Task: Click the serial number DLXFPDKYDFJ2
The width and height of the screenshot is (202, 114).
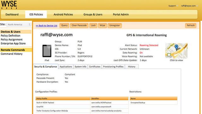Action: coord(85,56)
